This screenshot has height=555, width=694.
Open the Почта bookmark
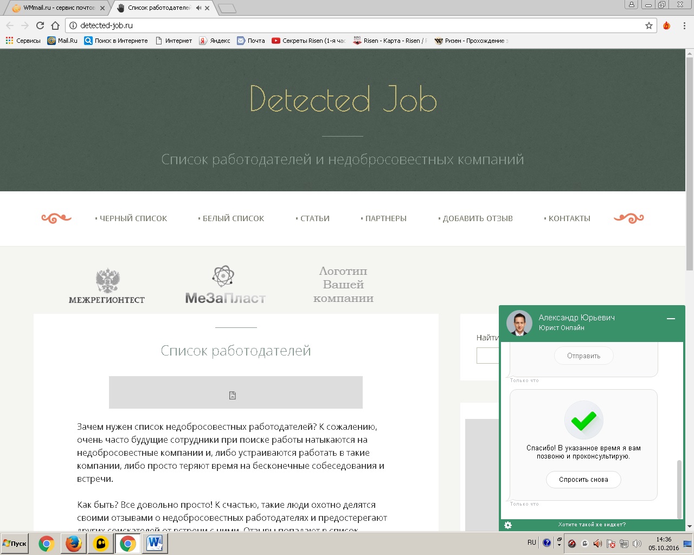tap(251, 41)
